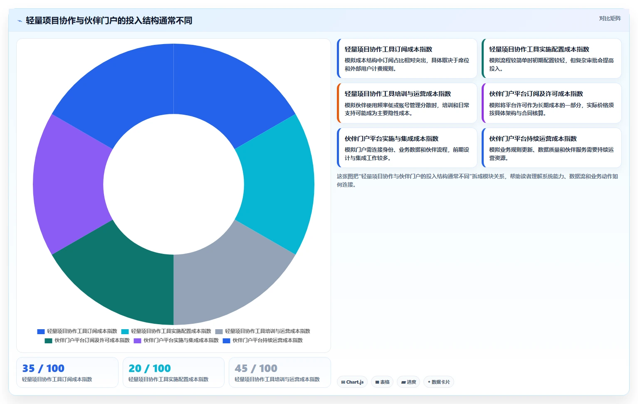Open the 伙伴门户平台实施与集成成本指数 description card
The height and width of the screenshot is (404, 638).
coord(407,148)
